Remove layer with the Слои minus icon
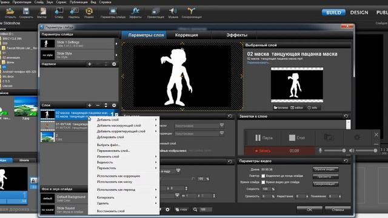This screenshot has height=218, width=388. (x=98, y=105)
